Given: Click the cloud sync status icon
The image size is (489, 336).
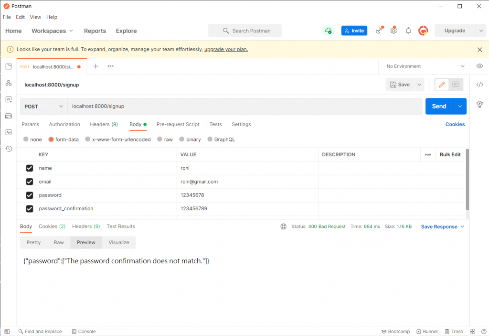Looking at the screenshot, I should pyautogui.click(x=328, y=31).
